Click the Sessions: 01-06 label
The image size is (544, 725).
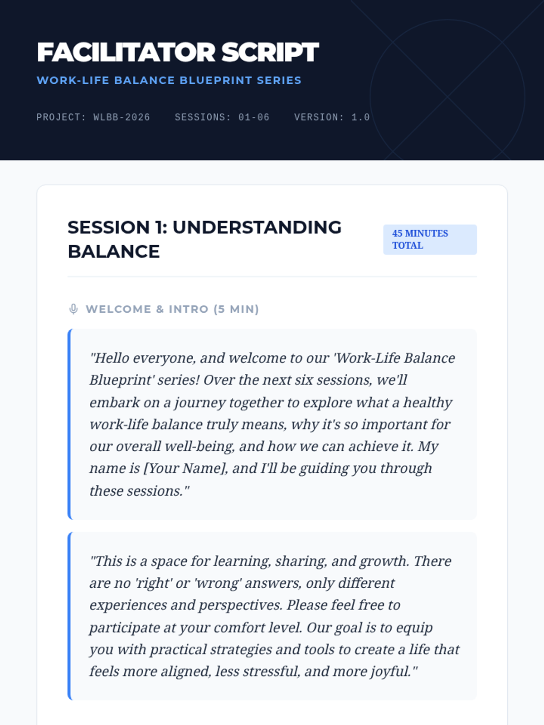(x=222, y=117)
